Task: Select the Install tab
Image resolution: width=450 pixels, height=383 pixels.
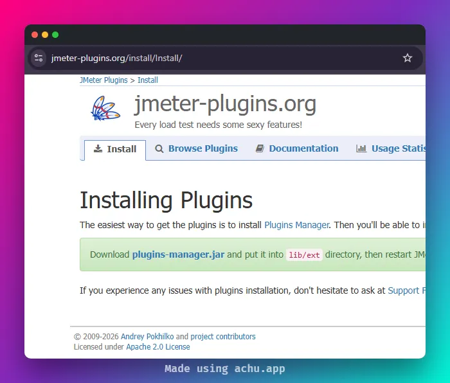Action: pos(115,150)
